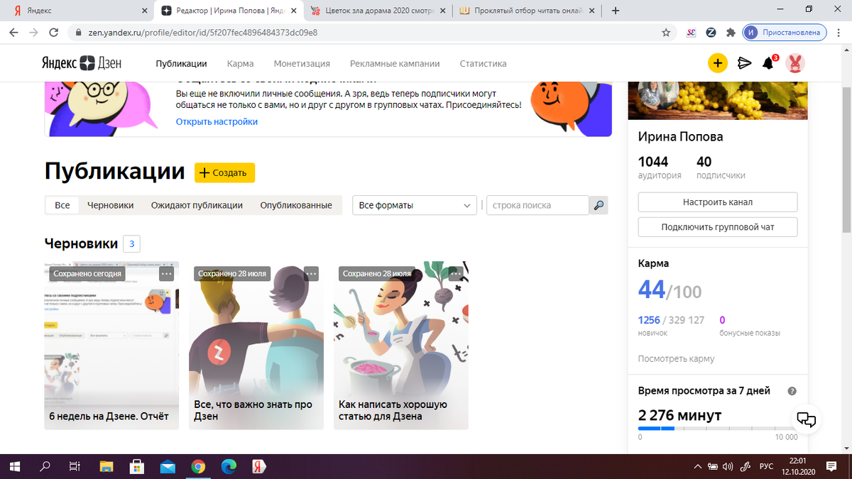Viewport: 852px width, 479px height.
Task: Open File Explorer from taskbar
Action: pyautogui.click(x=106, y=466)
